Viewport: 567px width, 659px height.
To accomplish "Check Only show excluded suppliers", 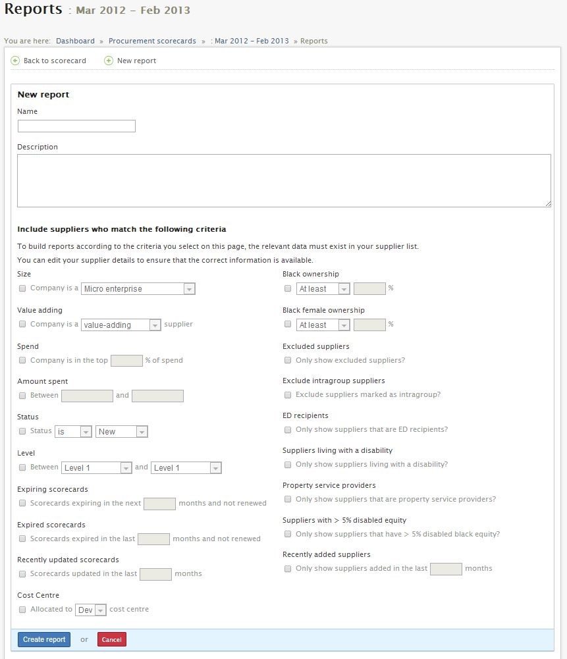I will coord(288,360).
